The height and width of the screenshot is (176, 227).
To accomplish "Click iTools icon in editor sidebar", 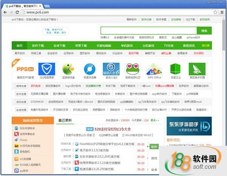I will pos(16,140).
